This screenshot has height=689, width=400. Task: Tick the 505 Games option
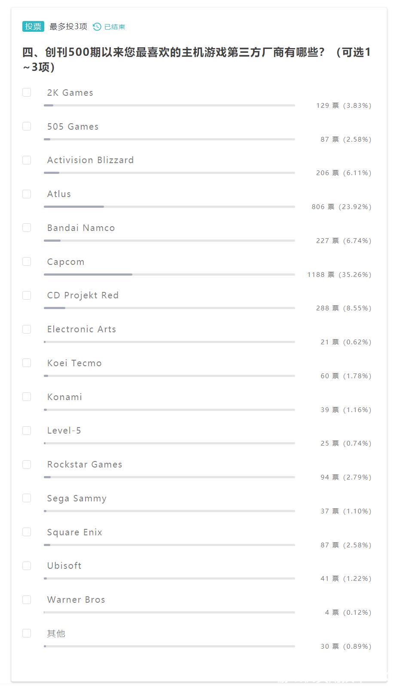[27, 126]
